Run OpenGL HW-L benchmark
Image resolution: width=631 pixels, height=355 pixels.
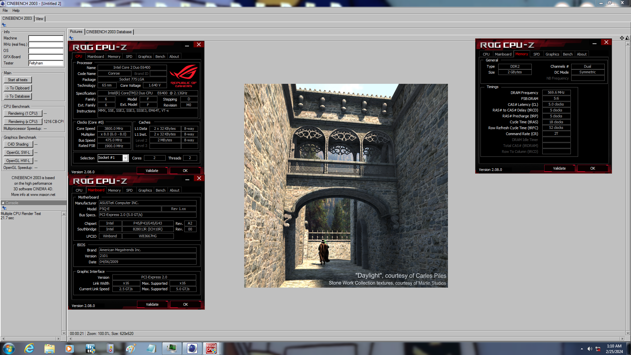[18, 161]
